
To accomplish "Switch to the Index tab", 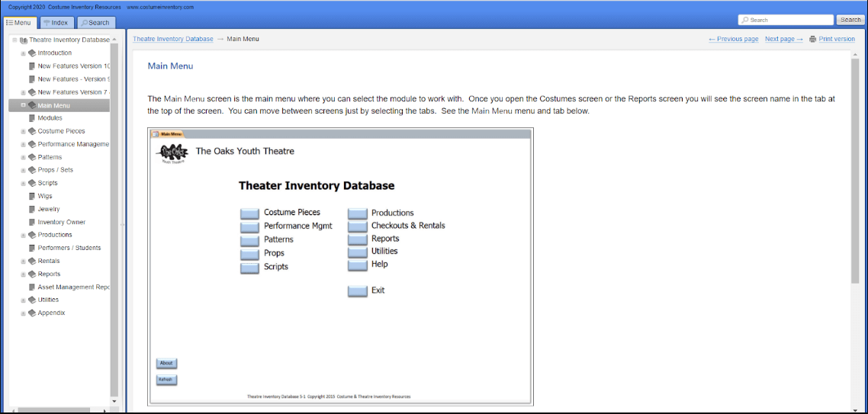I will 56,23.
